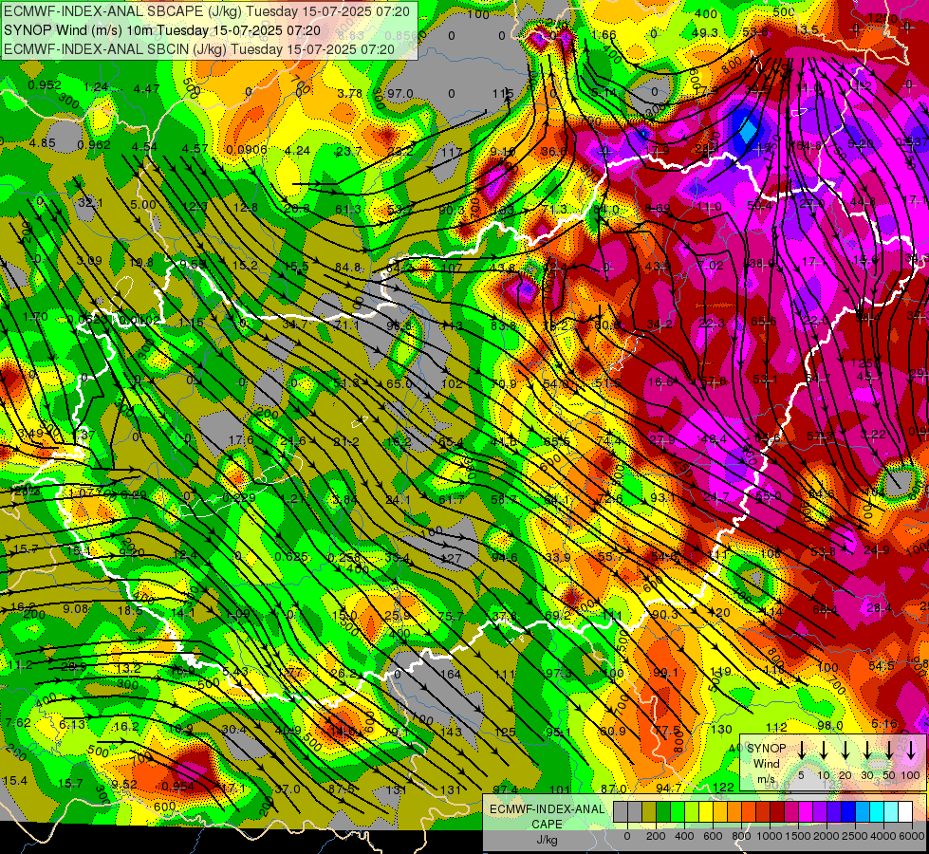Click the 164 value on the map

pyautogui.click(x=451, y=674)
